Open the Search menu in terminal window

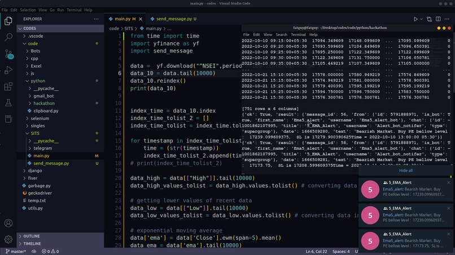tap(281, 35)
